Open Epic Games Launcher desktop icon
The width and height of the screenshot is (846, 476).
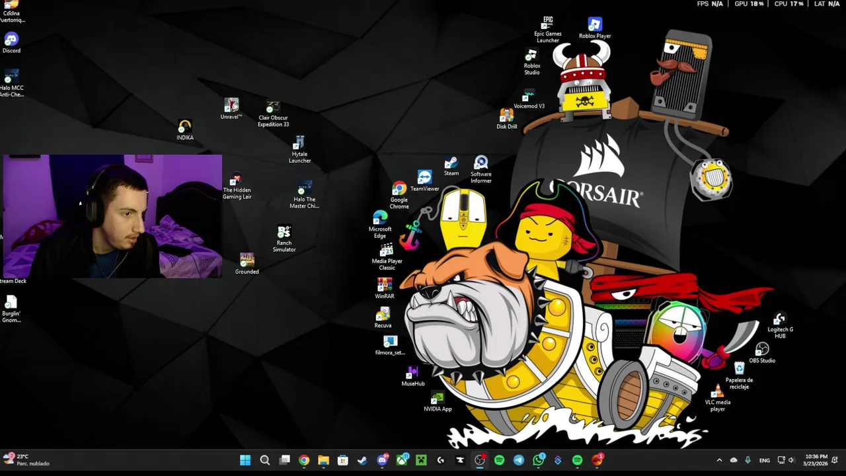(548, 30)
